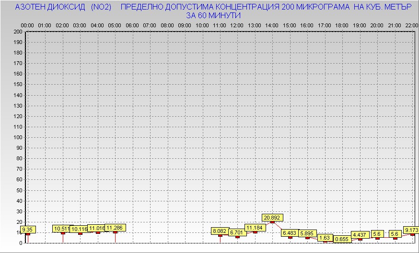Image resolution: width=419 pixels, height=253 pixels.
Task: Select the 11.286 data label
Action: (115, 228)
